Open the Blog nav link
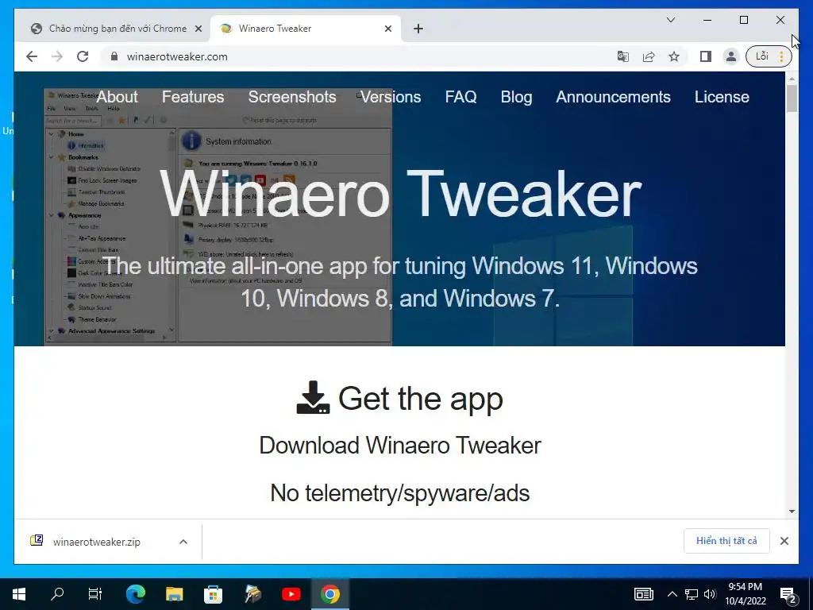This screenshot has height=610, width=813. pyautogui.click(x=516, y=97)
